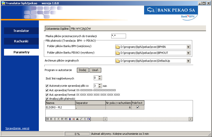Toggle Aut.sprawdzaj format XX-XXXXXXXX checkbox
212x137 pixels.
pyautogui.click(x=47, y=90)
